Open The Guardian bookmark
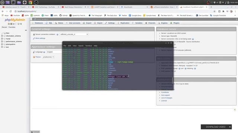The height and width of the screenshot is (133, 238). [202, 16]
